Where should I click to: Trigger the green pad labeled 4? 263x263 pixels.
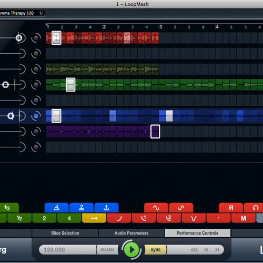pos(69,218)
